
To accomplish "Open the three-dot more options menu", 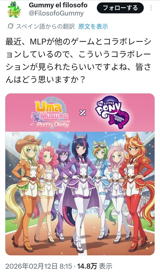I will 151,8.
